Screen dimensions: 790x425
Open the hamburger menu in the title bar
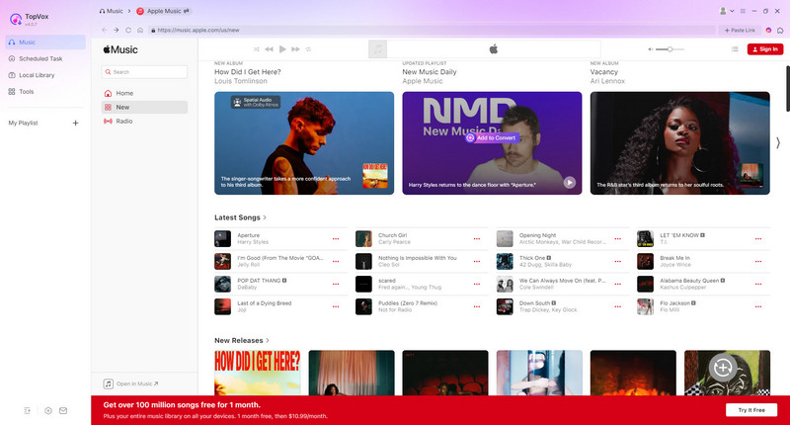coord(743,11)
